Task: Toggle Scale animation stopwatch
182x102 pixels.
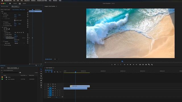Action: coord(4,17)
